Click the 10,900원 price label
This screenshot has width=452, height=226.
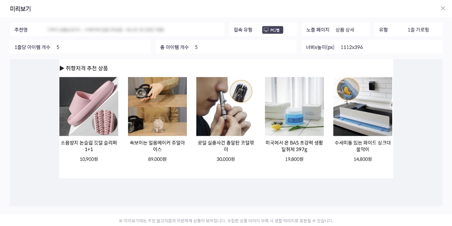tap(89, 159)
